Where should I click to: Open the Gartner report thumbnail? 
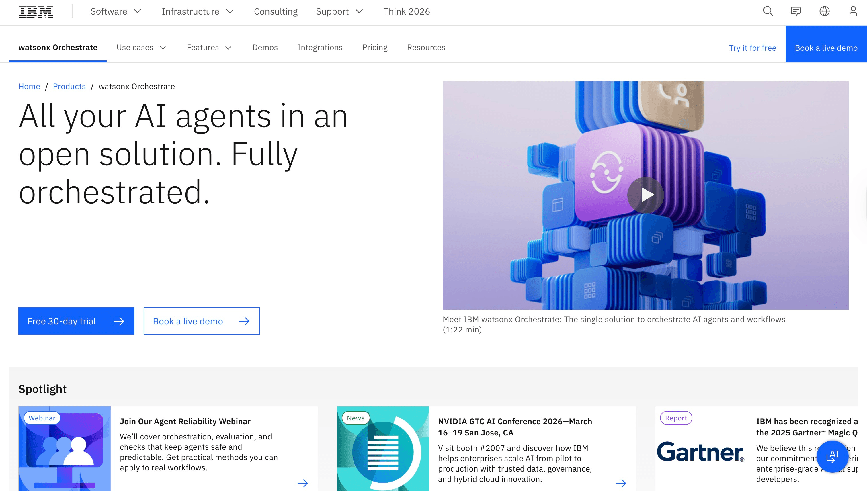point(700,452)
